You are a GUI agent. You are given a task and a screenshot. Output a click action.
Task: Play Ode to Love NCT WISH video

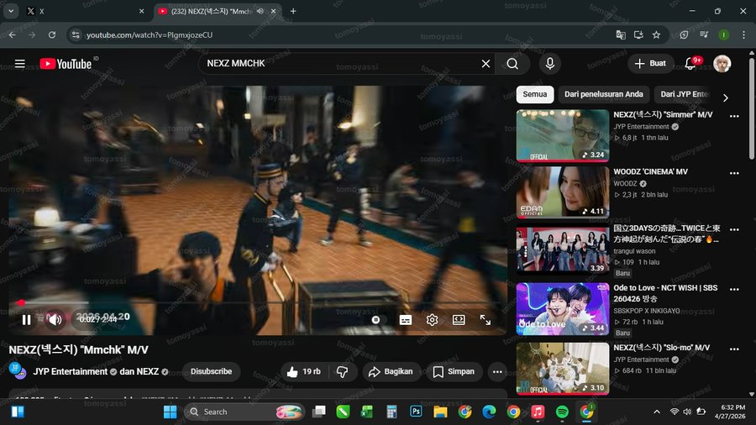(x=563, y=309)
